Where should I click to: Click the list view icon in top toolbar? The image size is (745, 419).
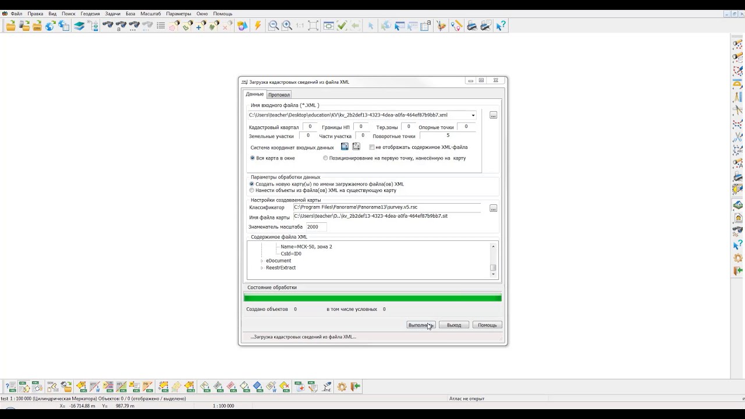(x=161, y=26)
